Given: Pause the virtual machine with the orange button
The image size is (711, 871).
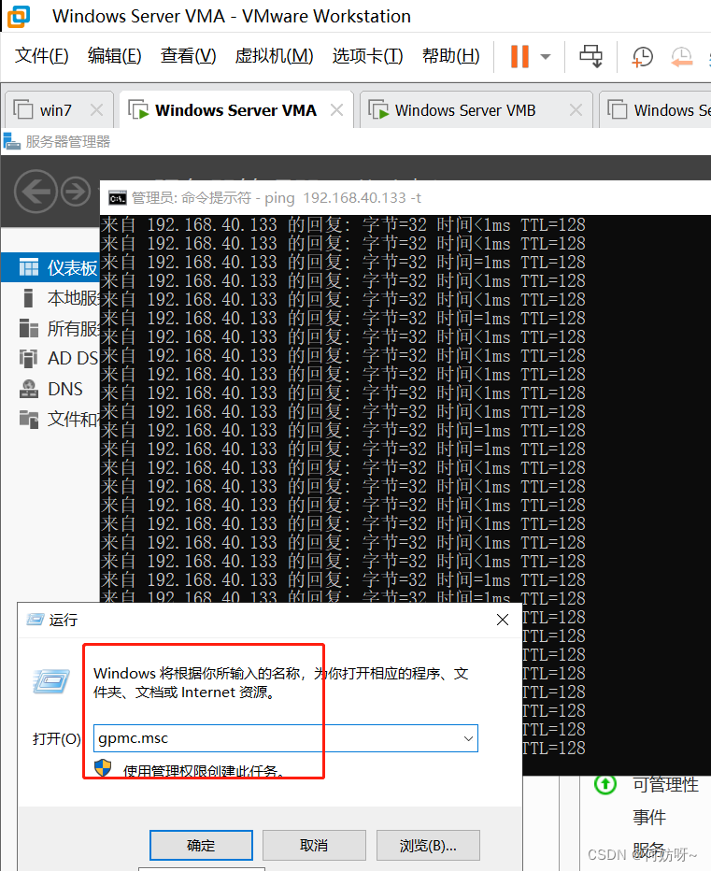Looking at the screenshot, I should pyautogui.click(x=519, y=56).
